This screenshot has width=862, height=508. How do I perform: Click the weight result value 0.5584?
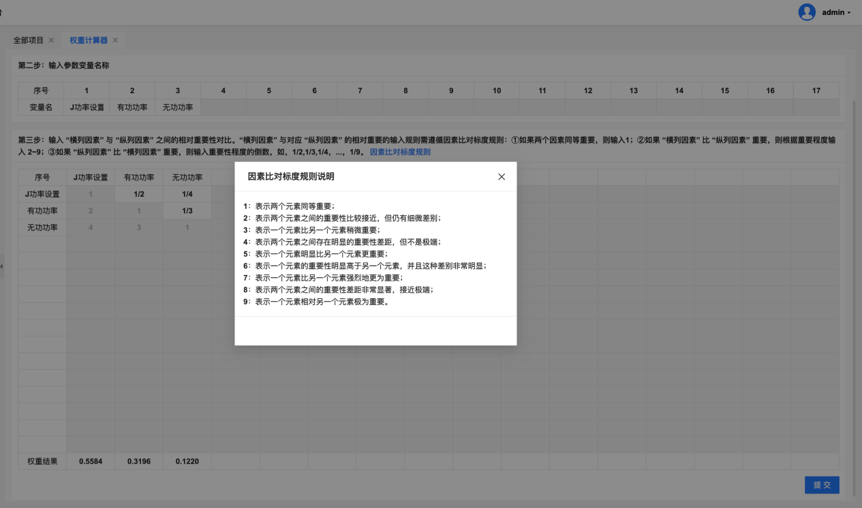click(x=91, y=461)
